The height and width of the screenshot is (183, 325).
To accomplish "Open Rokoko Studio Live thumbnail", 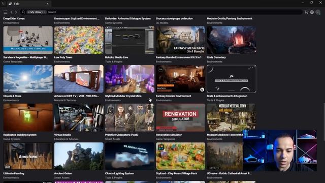I will pos(129,40).
